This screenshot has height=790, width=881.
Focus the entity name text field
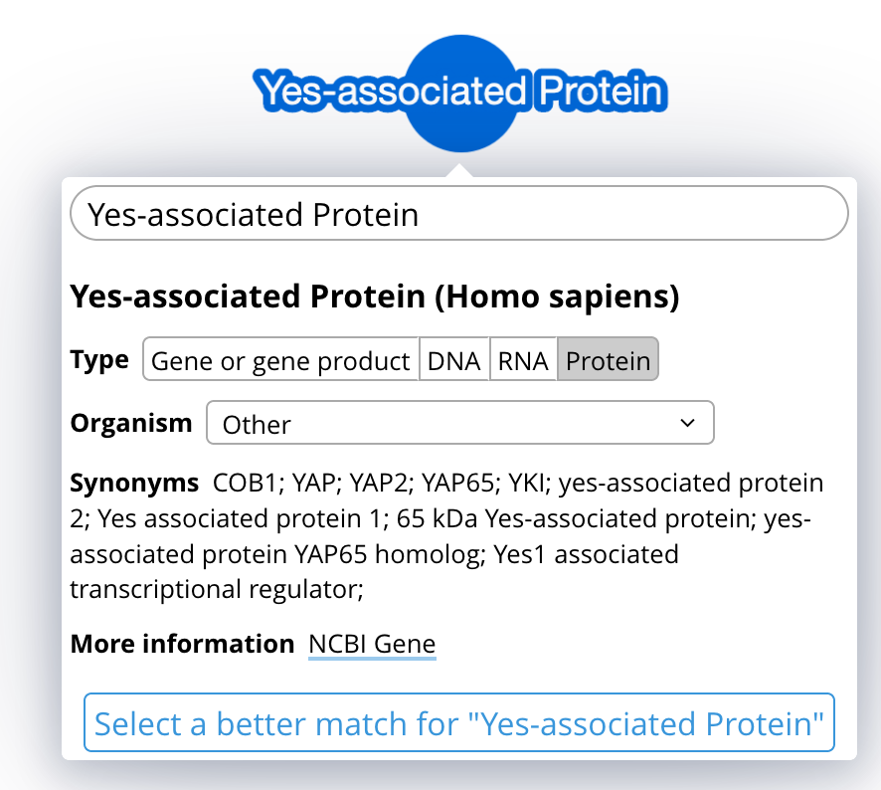(x=459, y=214)
